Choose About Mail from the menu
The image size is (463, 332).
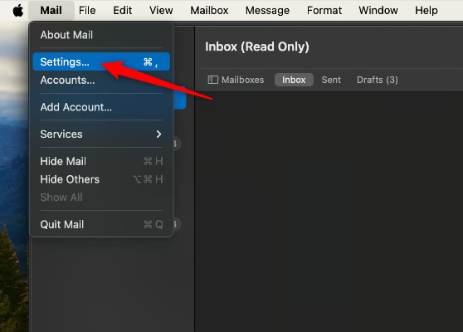click(101, 35)
